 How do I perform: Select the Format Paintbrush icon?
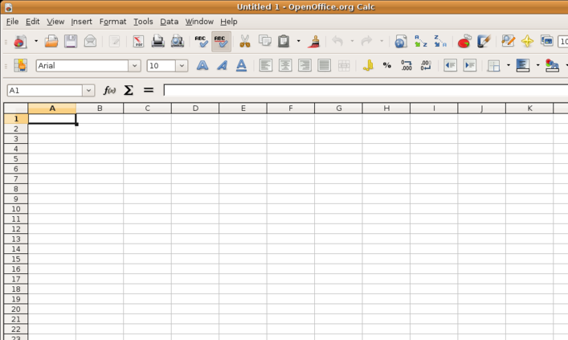pos(313,41)
